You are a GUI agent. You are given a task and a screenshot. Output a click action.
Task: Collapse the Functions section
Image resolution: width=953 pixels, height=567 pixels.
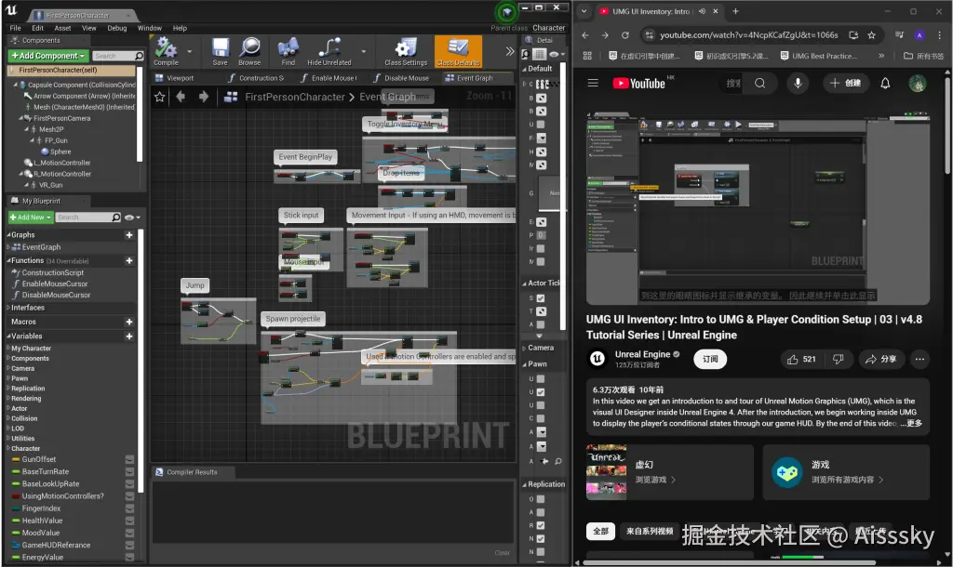coord(9,260)
